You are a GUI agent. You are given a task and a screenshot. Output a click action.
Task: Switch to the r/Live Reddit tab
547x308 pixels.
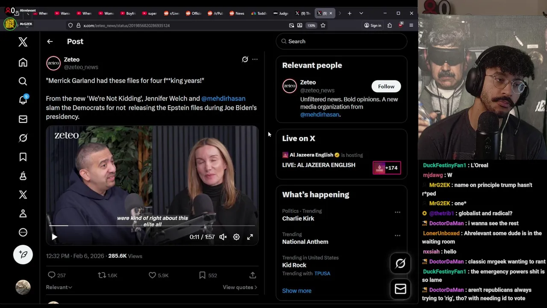tap(172, 13)
